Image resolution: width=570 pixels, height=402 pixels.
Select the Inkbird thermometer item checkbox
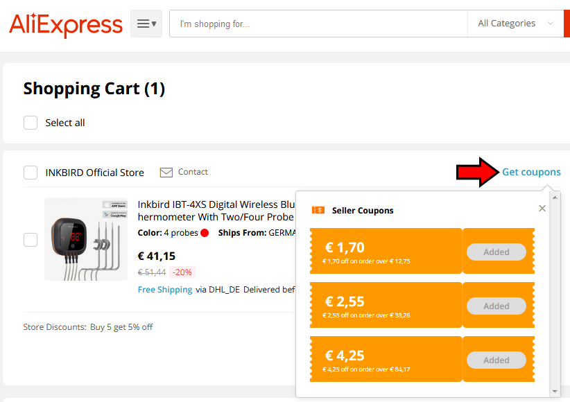coord(31,240)
